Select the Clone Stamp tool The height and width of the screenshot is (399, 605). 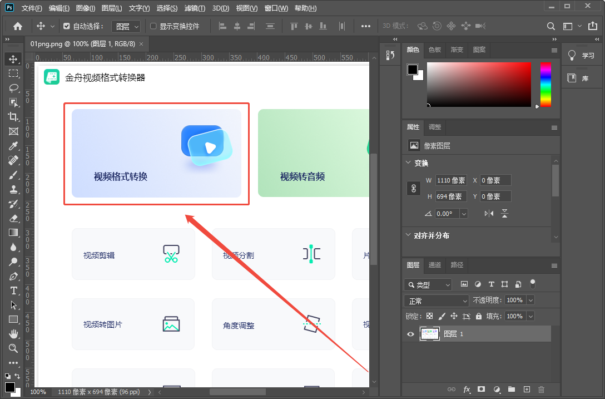13,189
